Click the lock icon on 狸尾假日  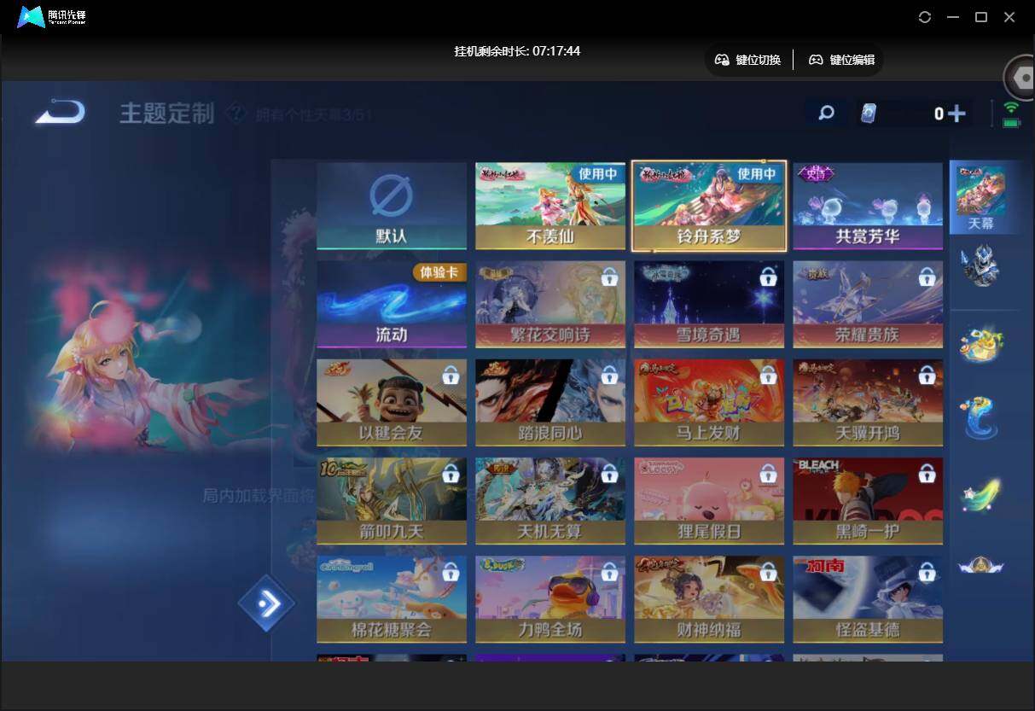click(x=768, y=473)
